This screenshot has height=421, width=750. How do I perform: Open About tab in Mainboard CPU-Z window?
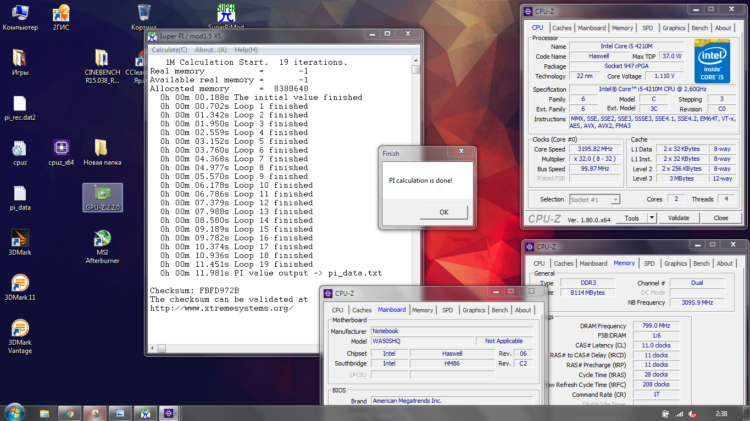pyautogui.click(x=523, y=310)
